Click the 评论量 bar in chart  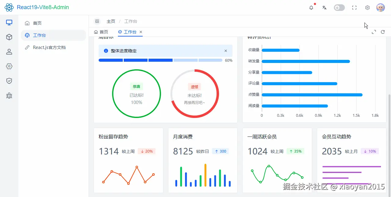[300, 84]
